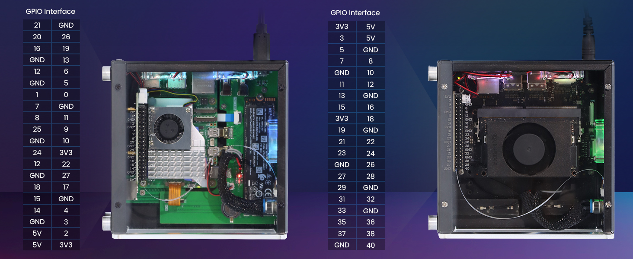Click the GND cell beside pin 19
This screenshot has height=259, width=633.
click(371, 130)
